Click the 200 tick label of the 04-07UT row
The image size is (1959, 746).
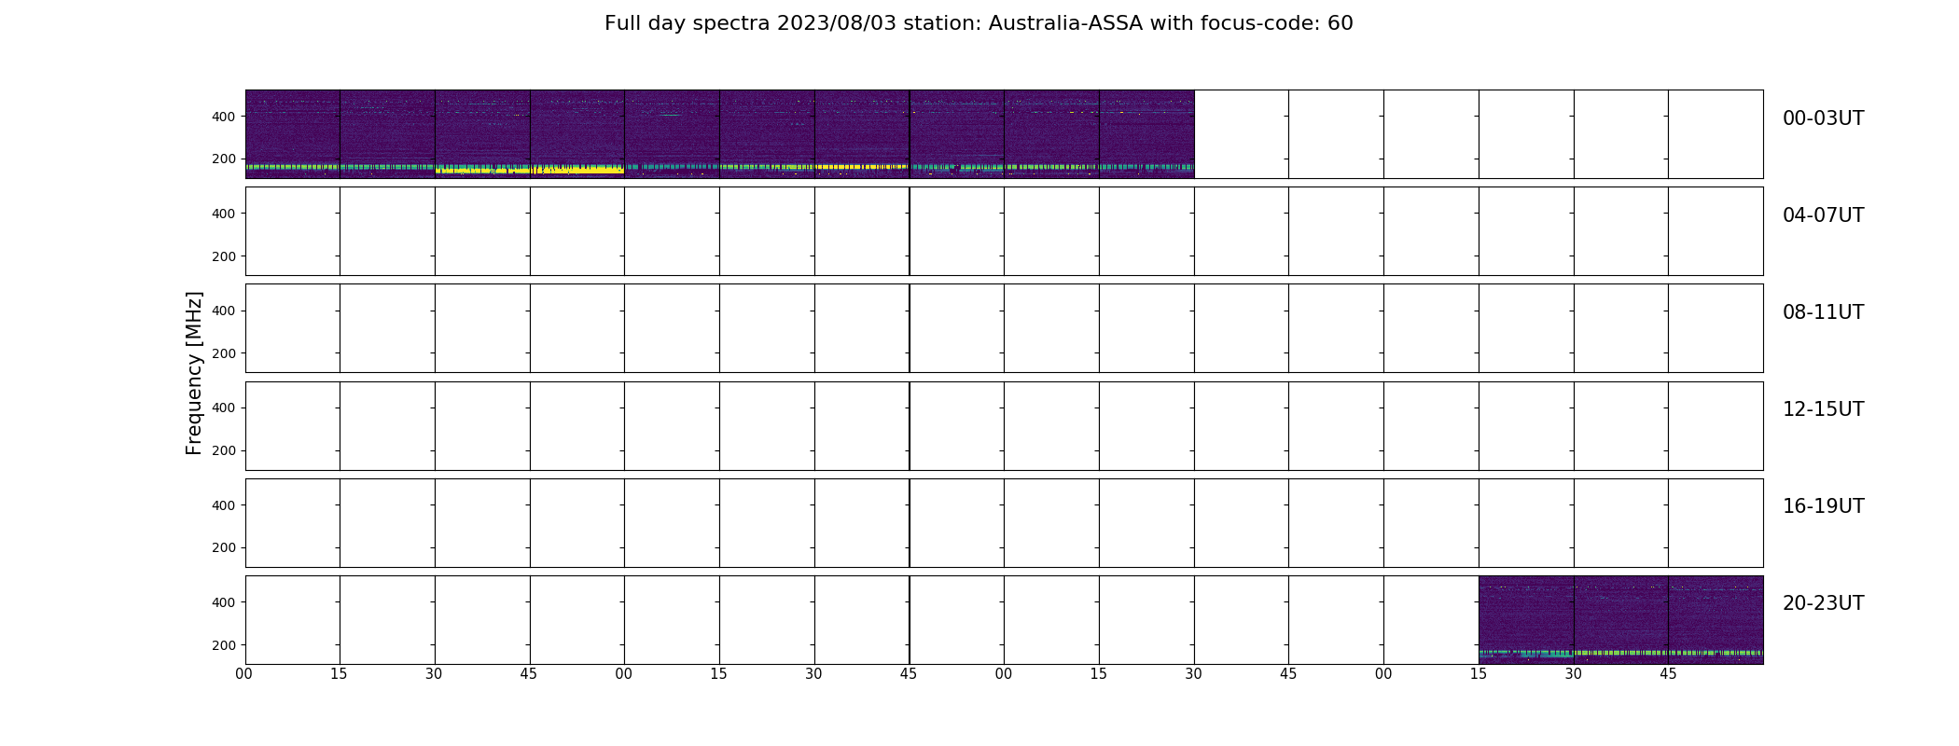coord(224,256)
